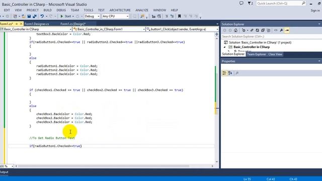Click the New Project toolbar icon
Viewport: 322px width, 181px height.
[x=15, y=16]
